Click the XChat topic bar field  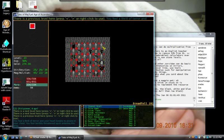click(x=176, y=43)
